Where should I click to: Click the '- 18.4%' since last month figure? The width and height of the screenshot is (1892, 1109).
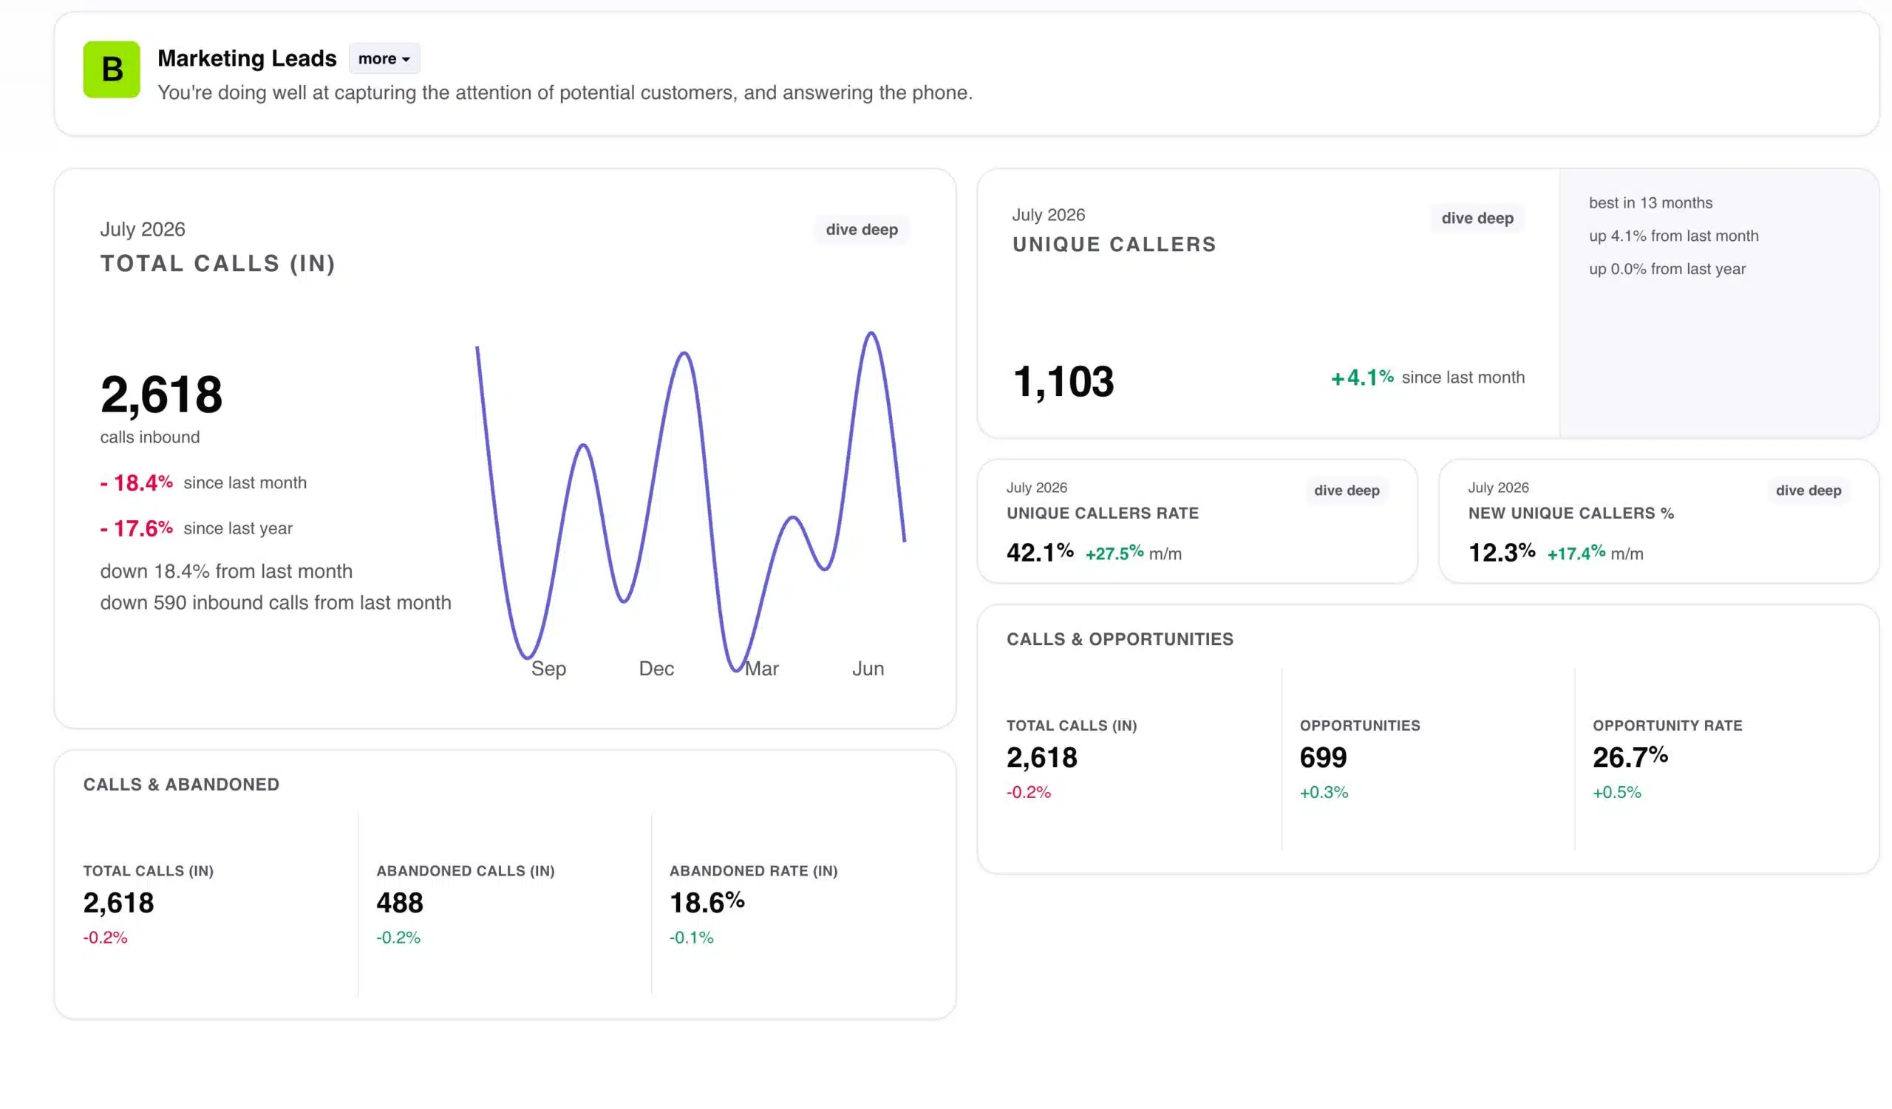(137, 482)
